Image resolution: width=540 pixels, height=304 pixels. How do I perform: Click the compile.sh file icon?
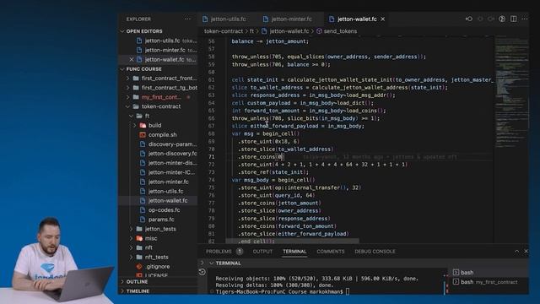143,135
